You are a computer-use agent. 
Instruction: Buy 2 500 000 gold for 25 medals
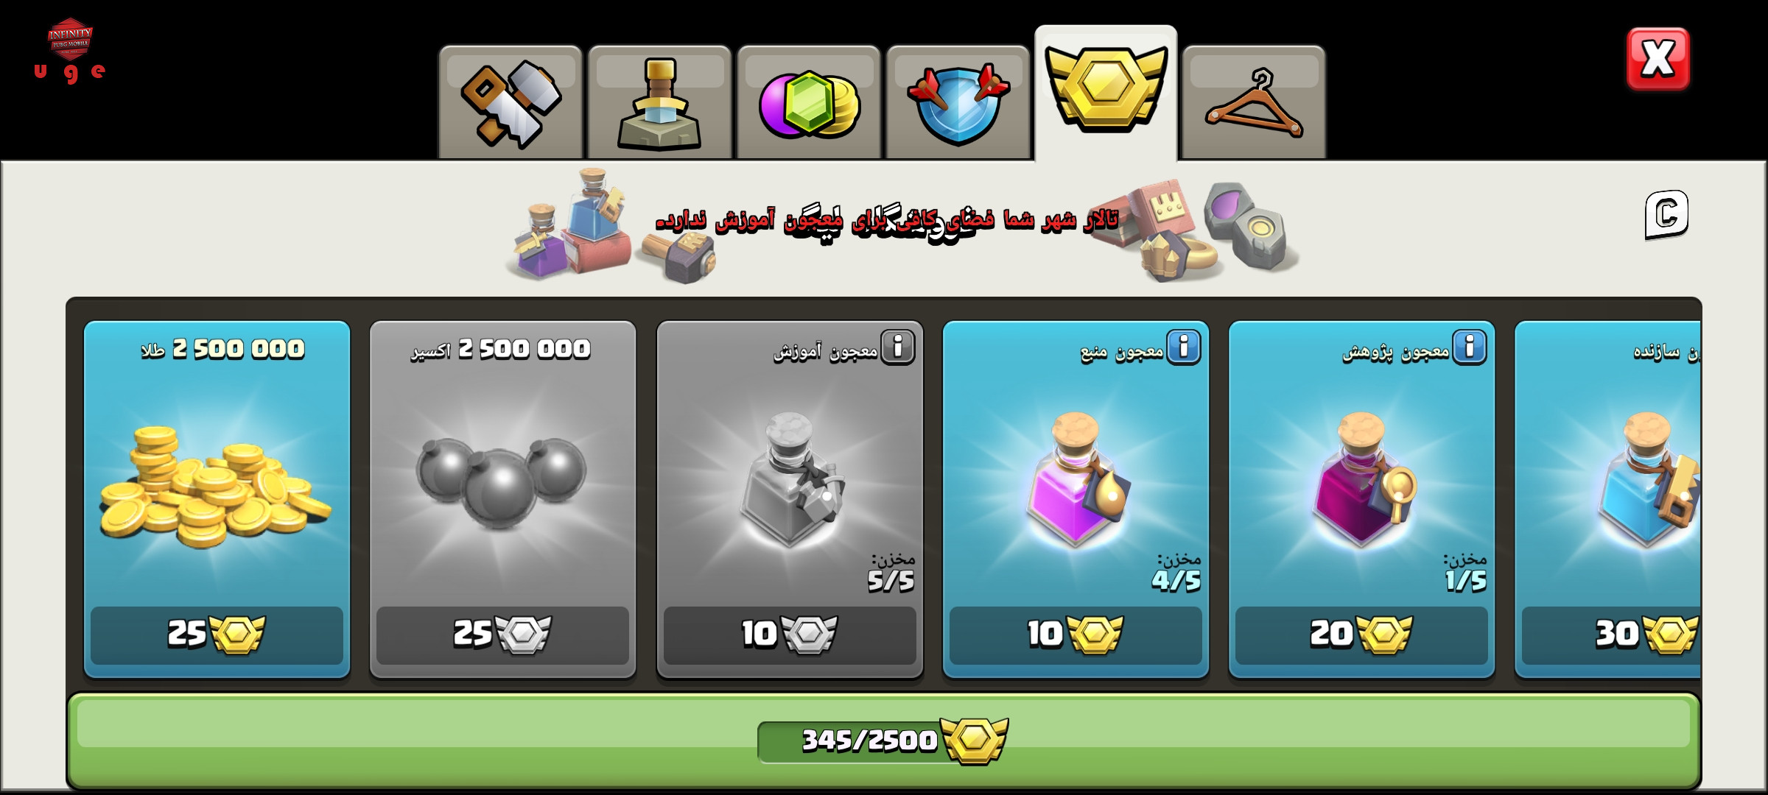[x=217, y=635]
